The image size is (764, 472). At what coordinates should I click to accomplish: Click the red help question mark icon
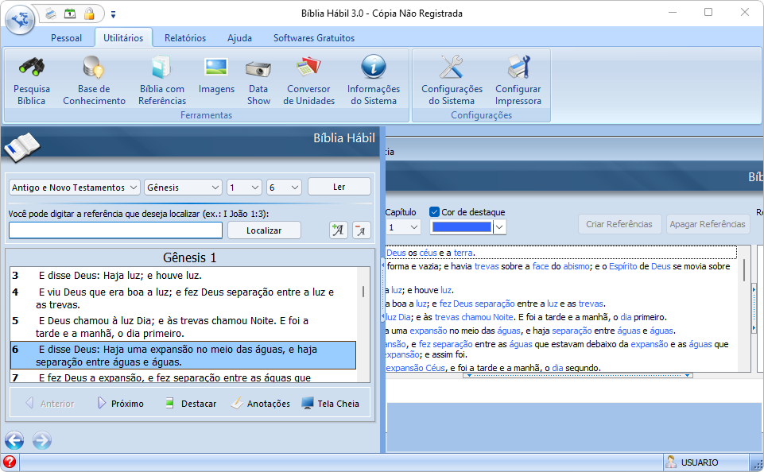10,462
